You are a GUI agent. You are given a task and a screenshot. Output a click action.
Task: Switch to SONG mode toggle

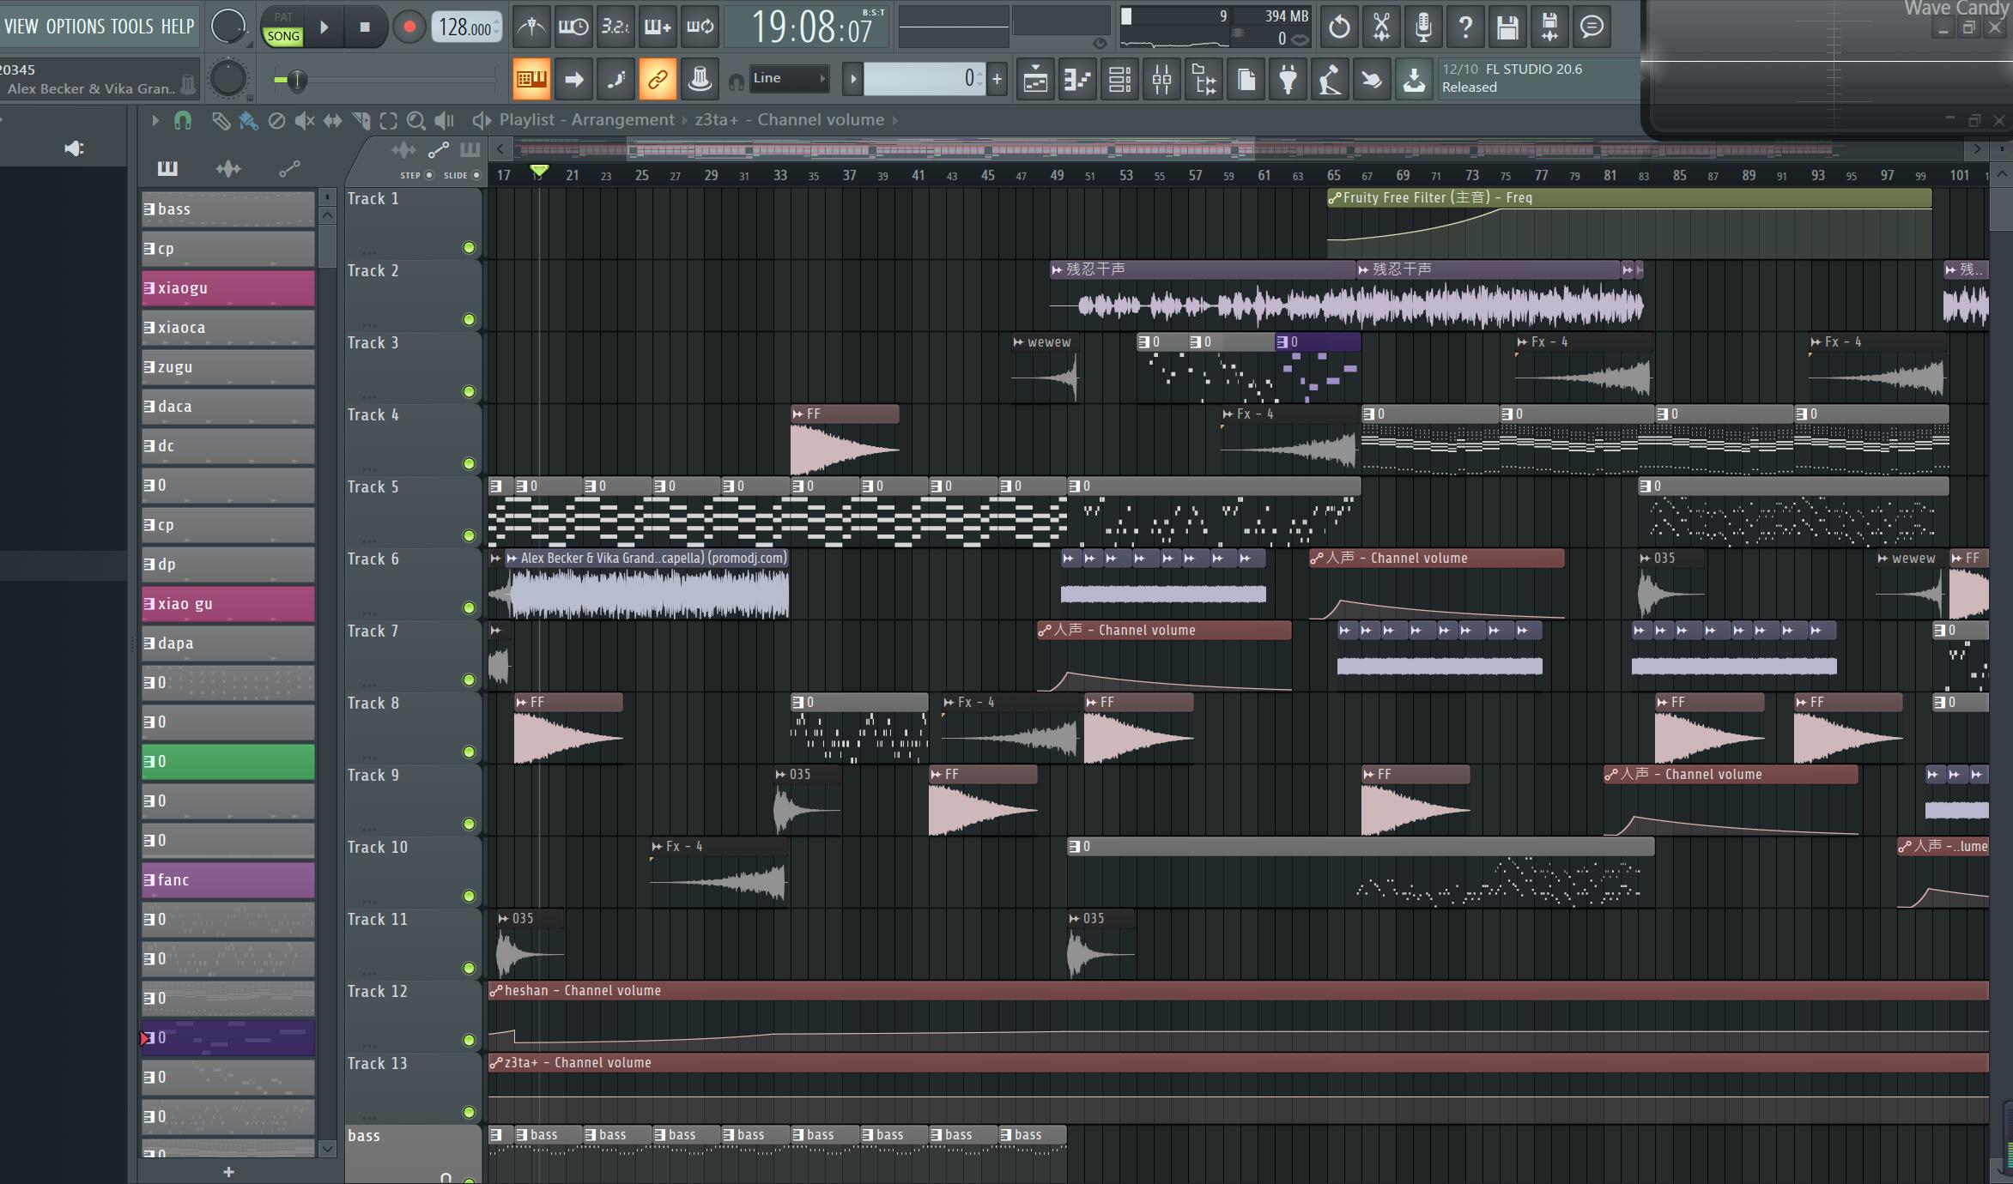[x=283, y=36]
